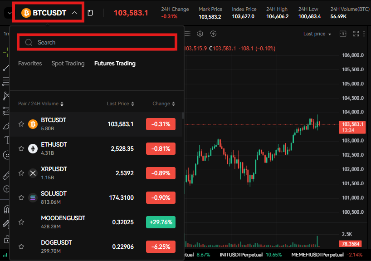
Task: Open Mark Price details
Action: [x=210, y=9]
